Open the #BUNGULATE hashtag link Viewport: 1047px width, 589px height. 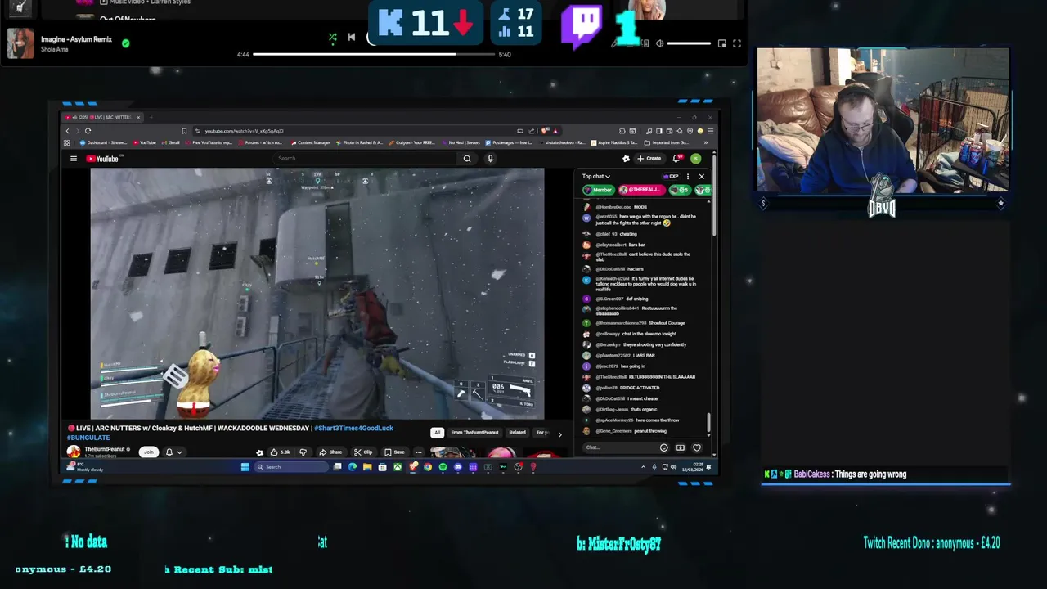pos(88,438)
